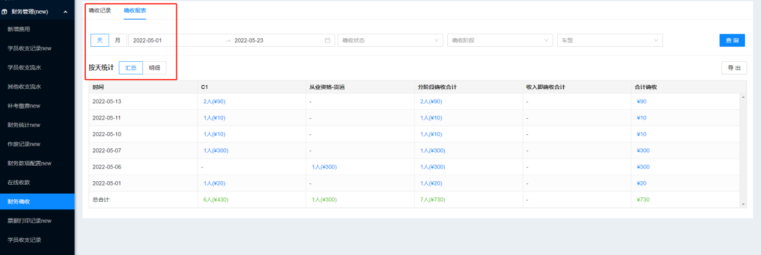Screen dimensions: 761x255
Task: Open C1 link 1人(¥10) for 2022-05-11
Action: (x=215, y=118)
